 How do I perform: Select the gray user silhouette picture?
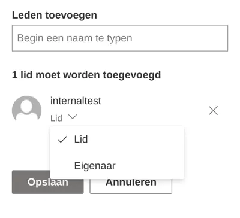pyautogui.click(x=26, y=108)
